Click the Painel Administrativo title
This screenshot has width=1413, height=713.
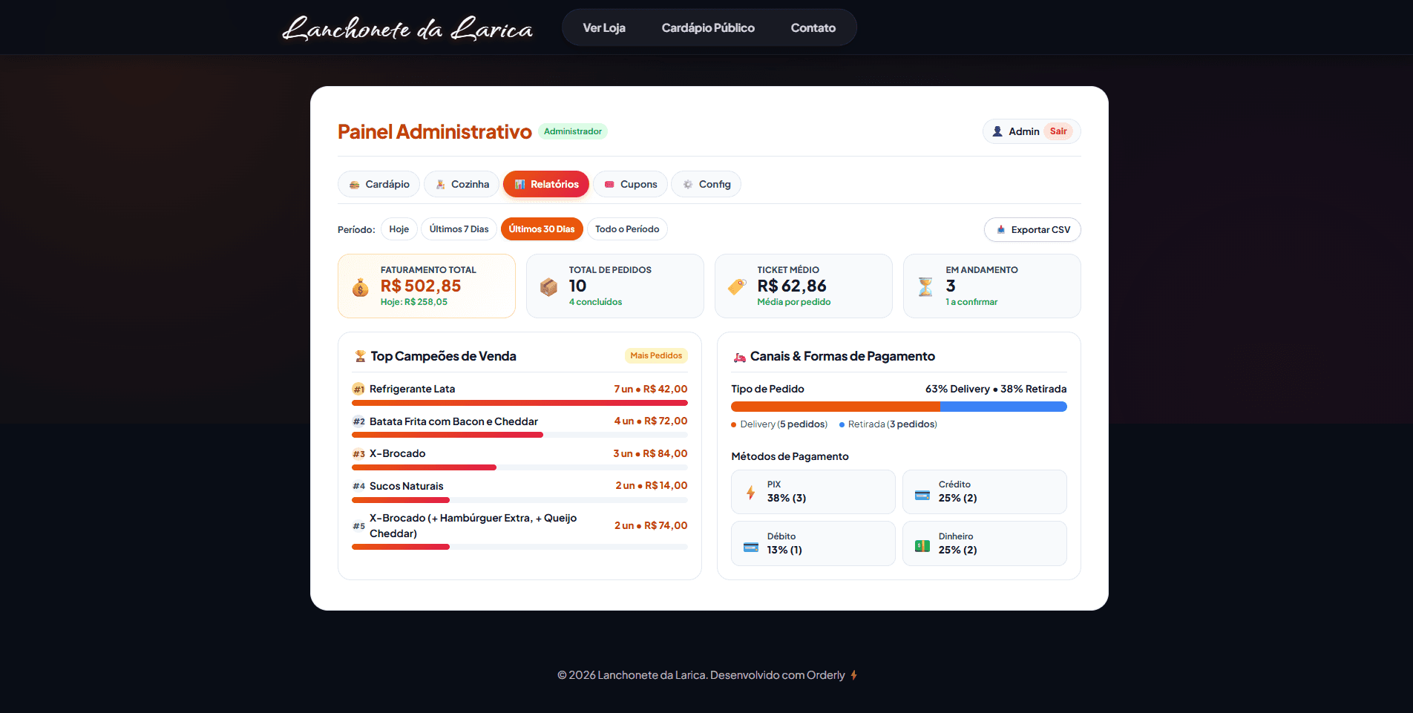click(435, 131)
